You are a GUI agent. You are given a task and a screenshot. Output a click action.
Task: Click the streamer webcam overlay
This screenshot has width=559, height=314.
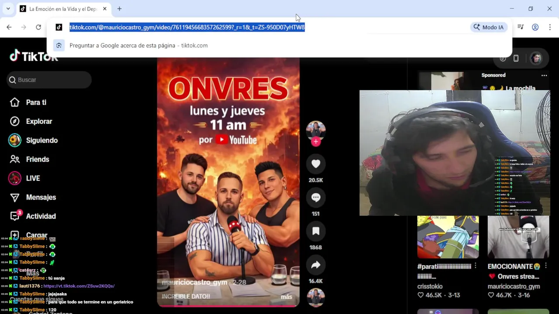point(454,153)
